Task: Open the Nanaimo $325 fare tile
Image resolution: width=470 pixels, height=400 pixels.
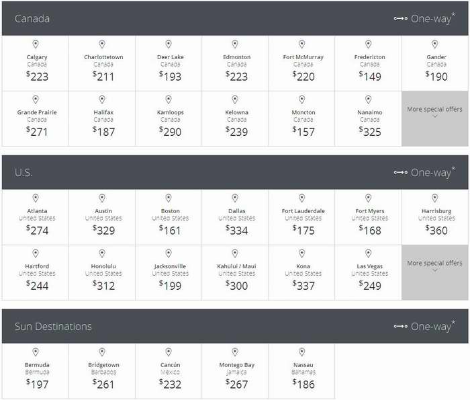Action: pyautogui.click(x=368, y=118)
